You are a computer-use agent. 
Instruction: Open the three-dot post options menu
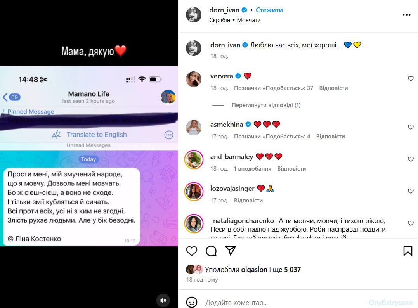click(x=406, y=15)
